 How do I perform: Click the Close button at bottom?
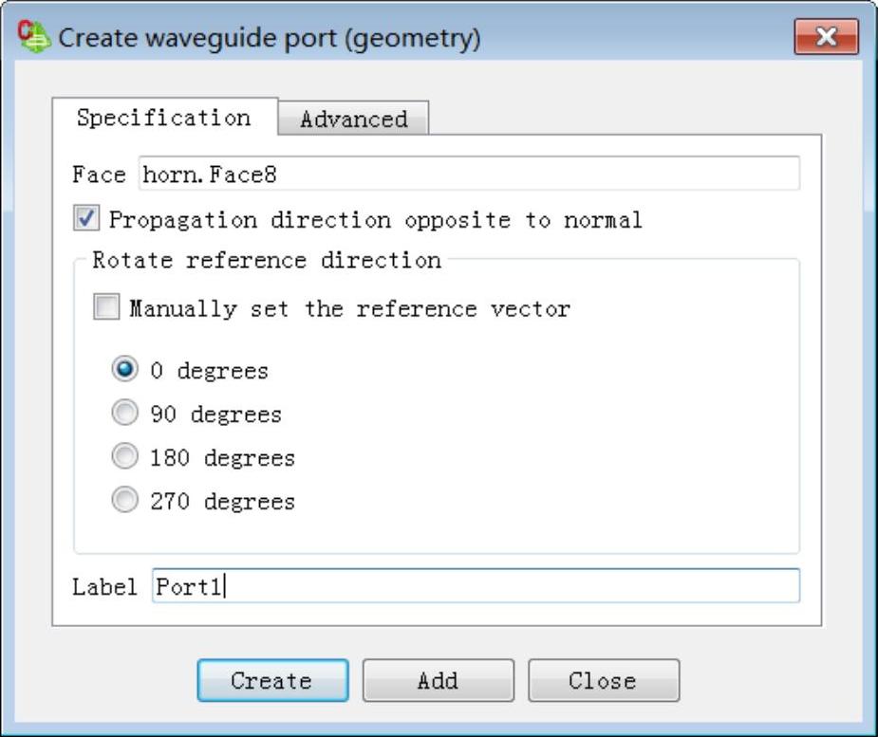(604, 680)
